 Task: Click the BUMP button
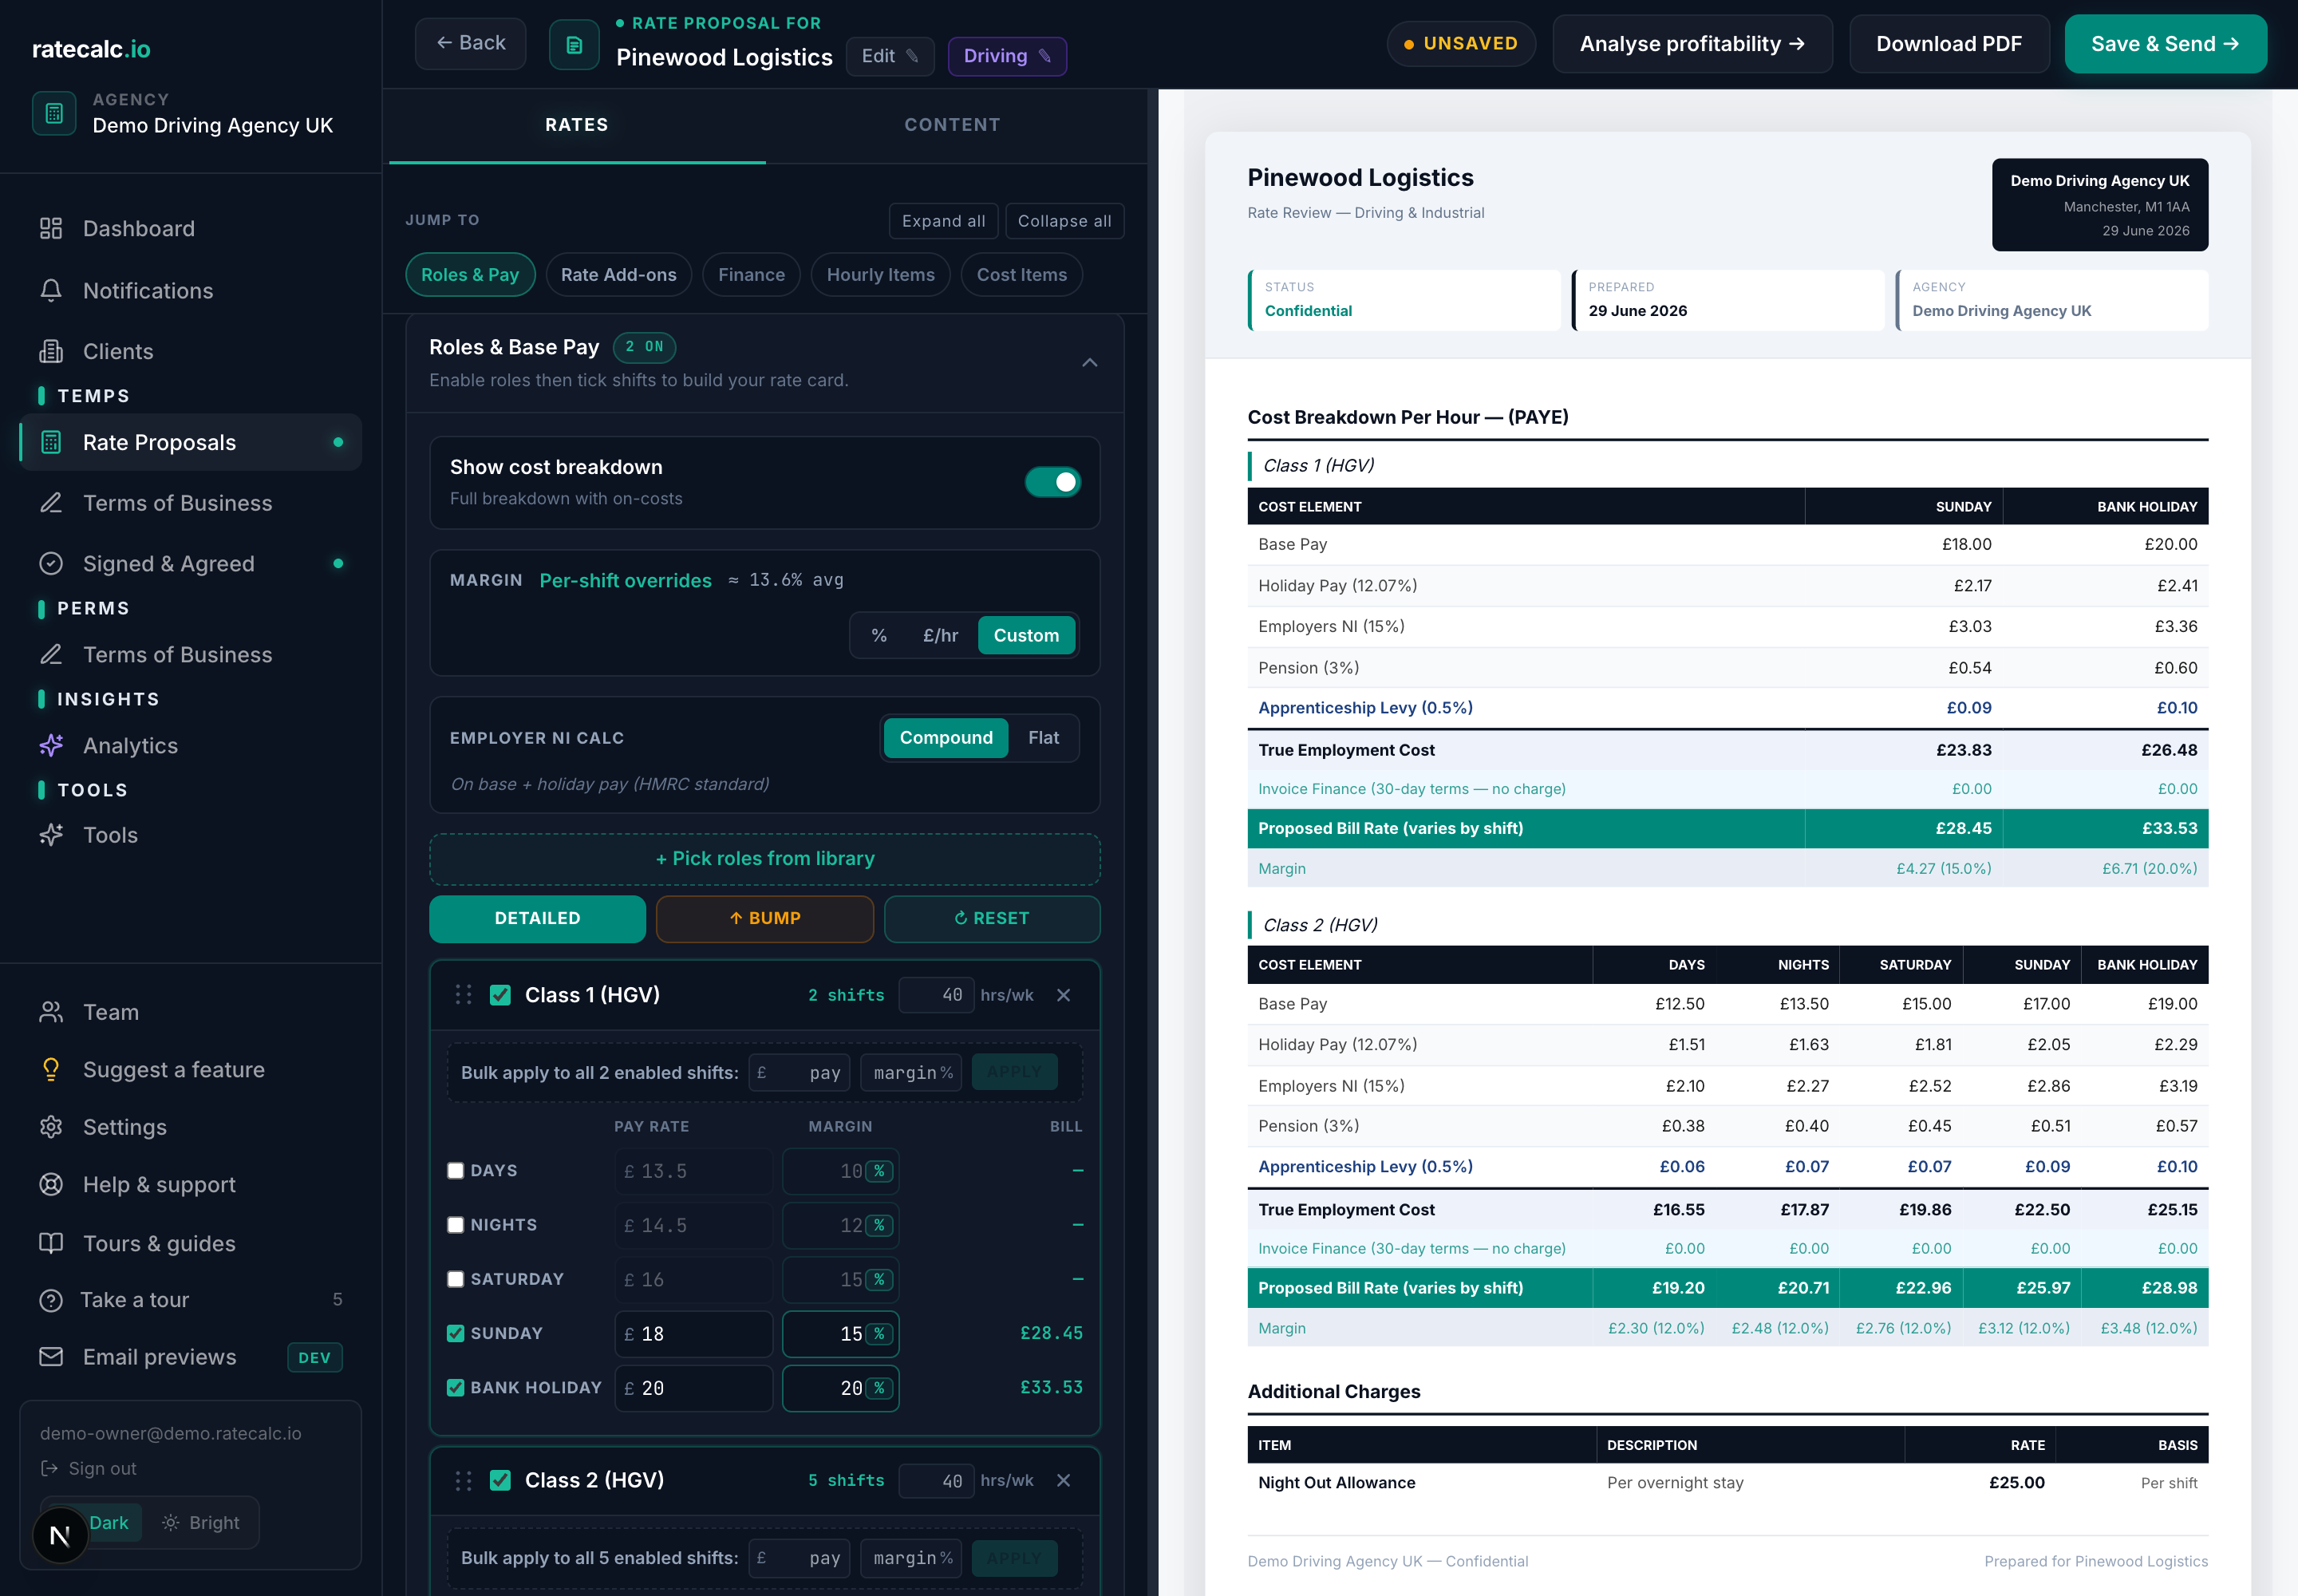[765, 919]
